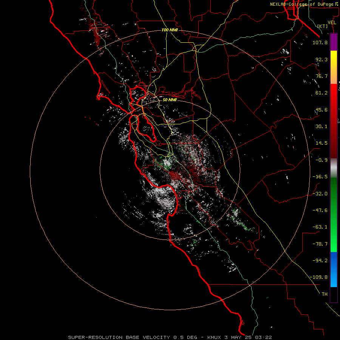This screenshot has height=340, width=340.
Task: Click the TH legend label
Action: click(x=325, y=294)
